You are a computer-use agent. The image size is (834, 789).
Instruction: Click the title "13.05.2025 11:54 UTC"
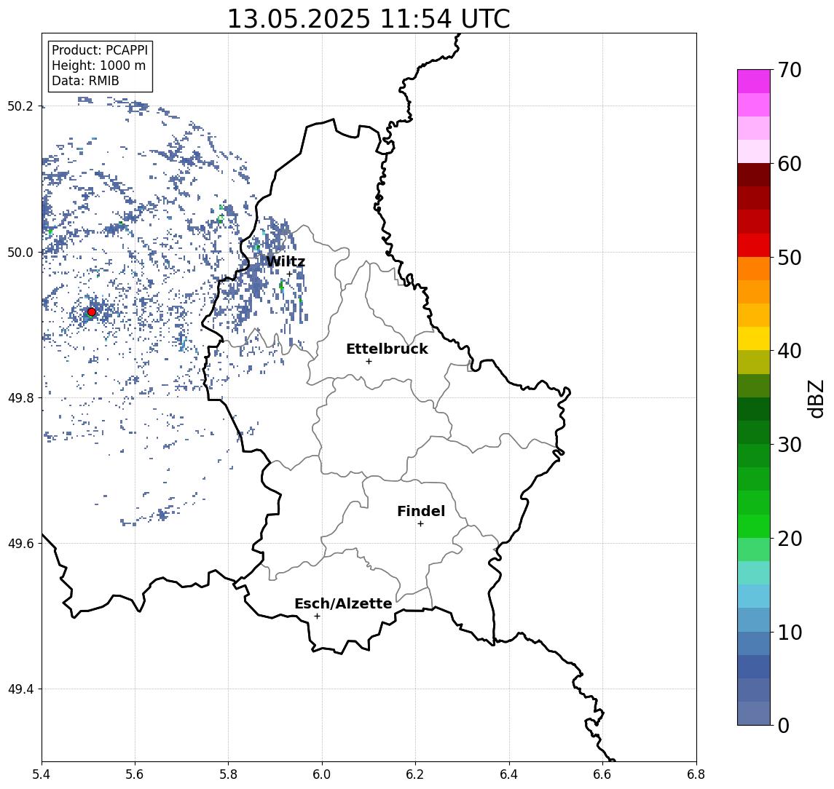369,19
